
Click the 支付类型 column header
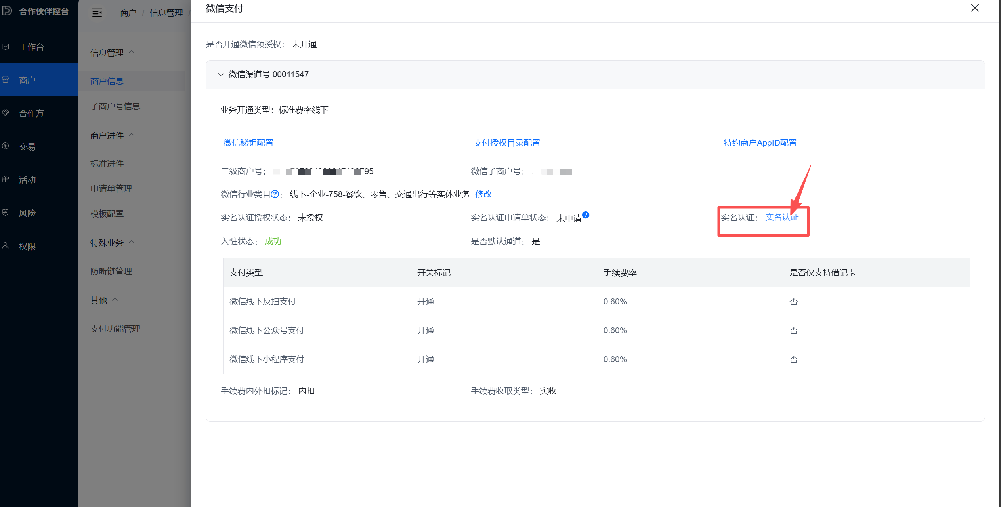click(246, 273)
